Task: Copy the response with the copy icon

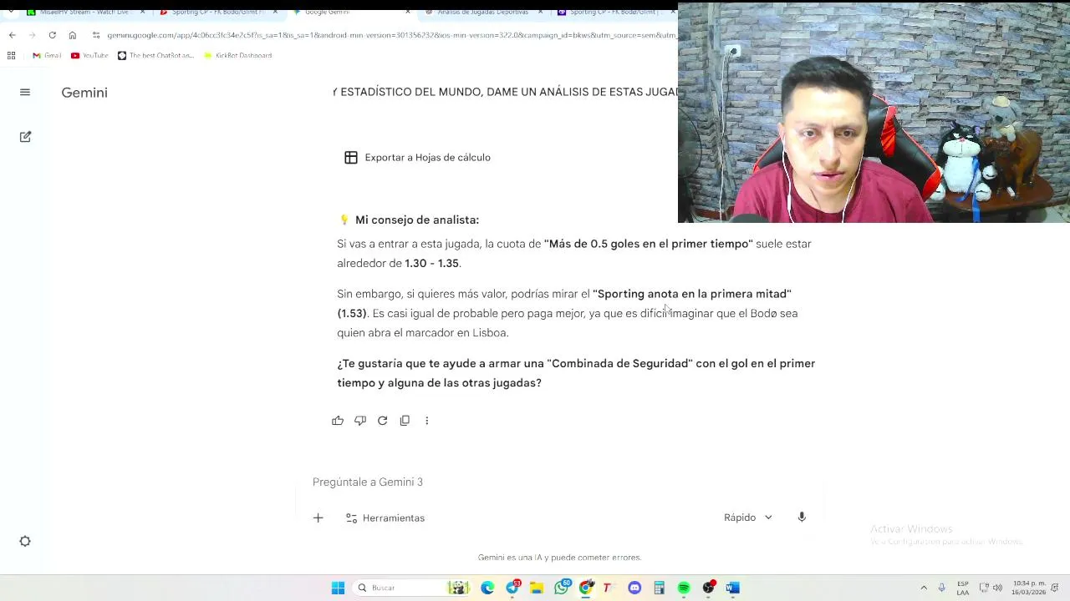Action: (405, 421)
